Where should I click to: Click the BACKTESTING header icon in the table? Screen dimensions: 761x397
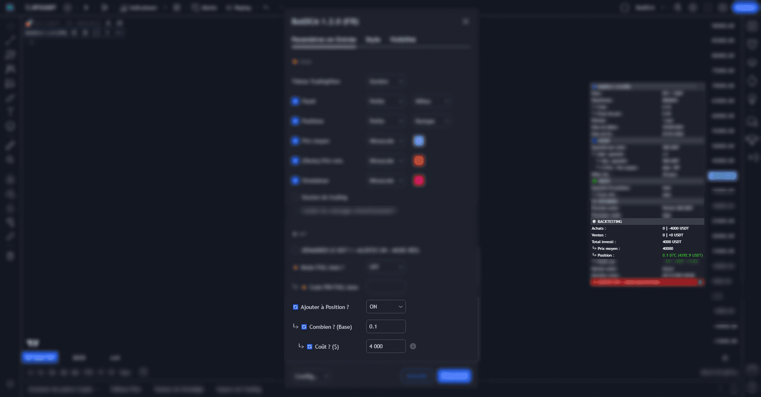click(594, 222)
